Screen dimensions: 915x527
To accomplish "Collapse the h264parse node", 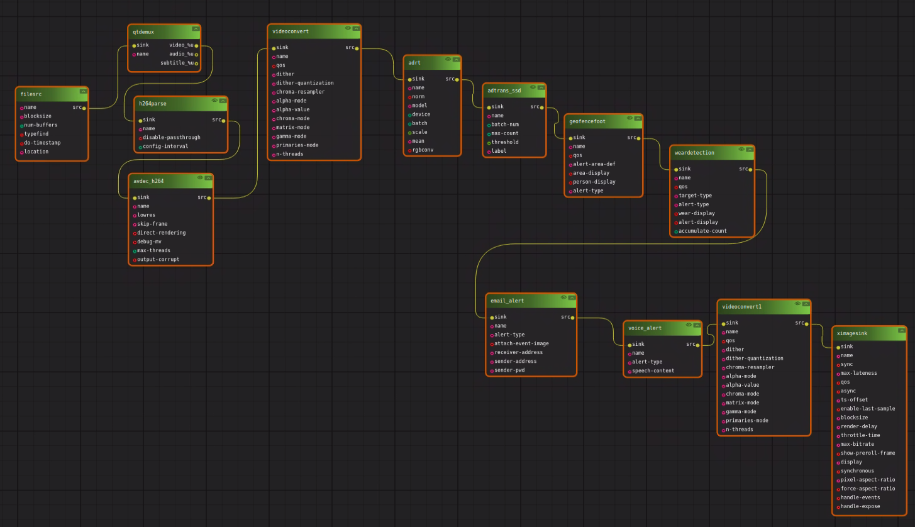I will (223, 100).
